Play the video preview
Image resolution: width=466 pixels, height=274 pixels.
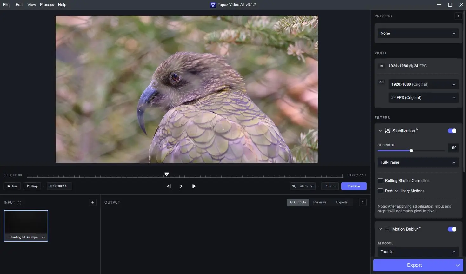click(181, 186)
